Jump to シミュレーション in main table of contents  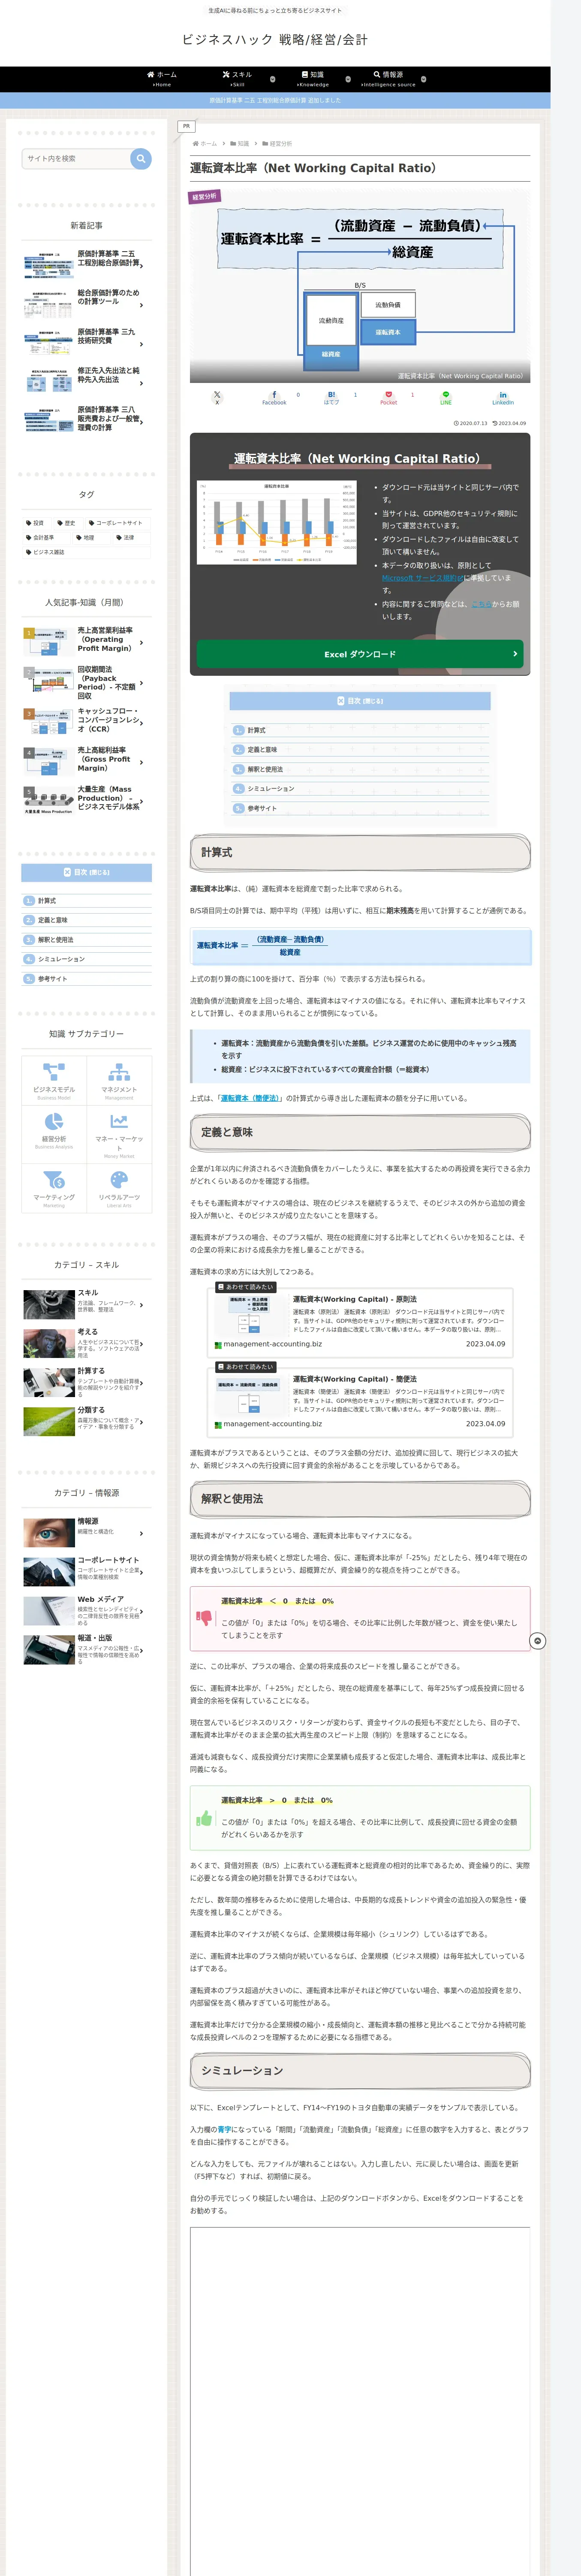[271, 789]
